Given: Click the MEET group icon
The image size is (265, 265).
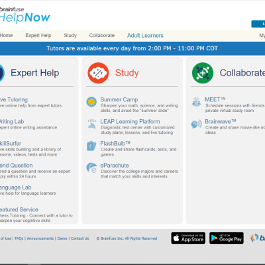Looking at the screenshot, I should pos(196,102).
